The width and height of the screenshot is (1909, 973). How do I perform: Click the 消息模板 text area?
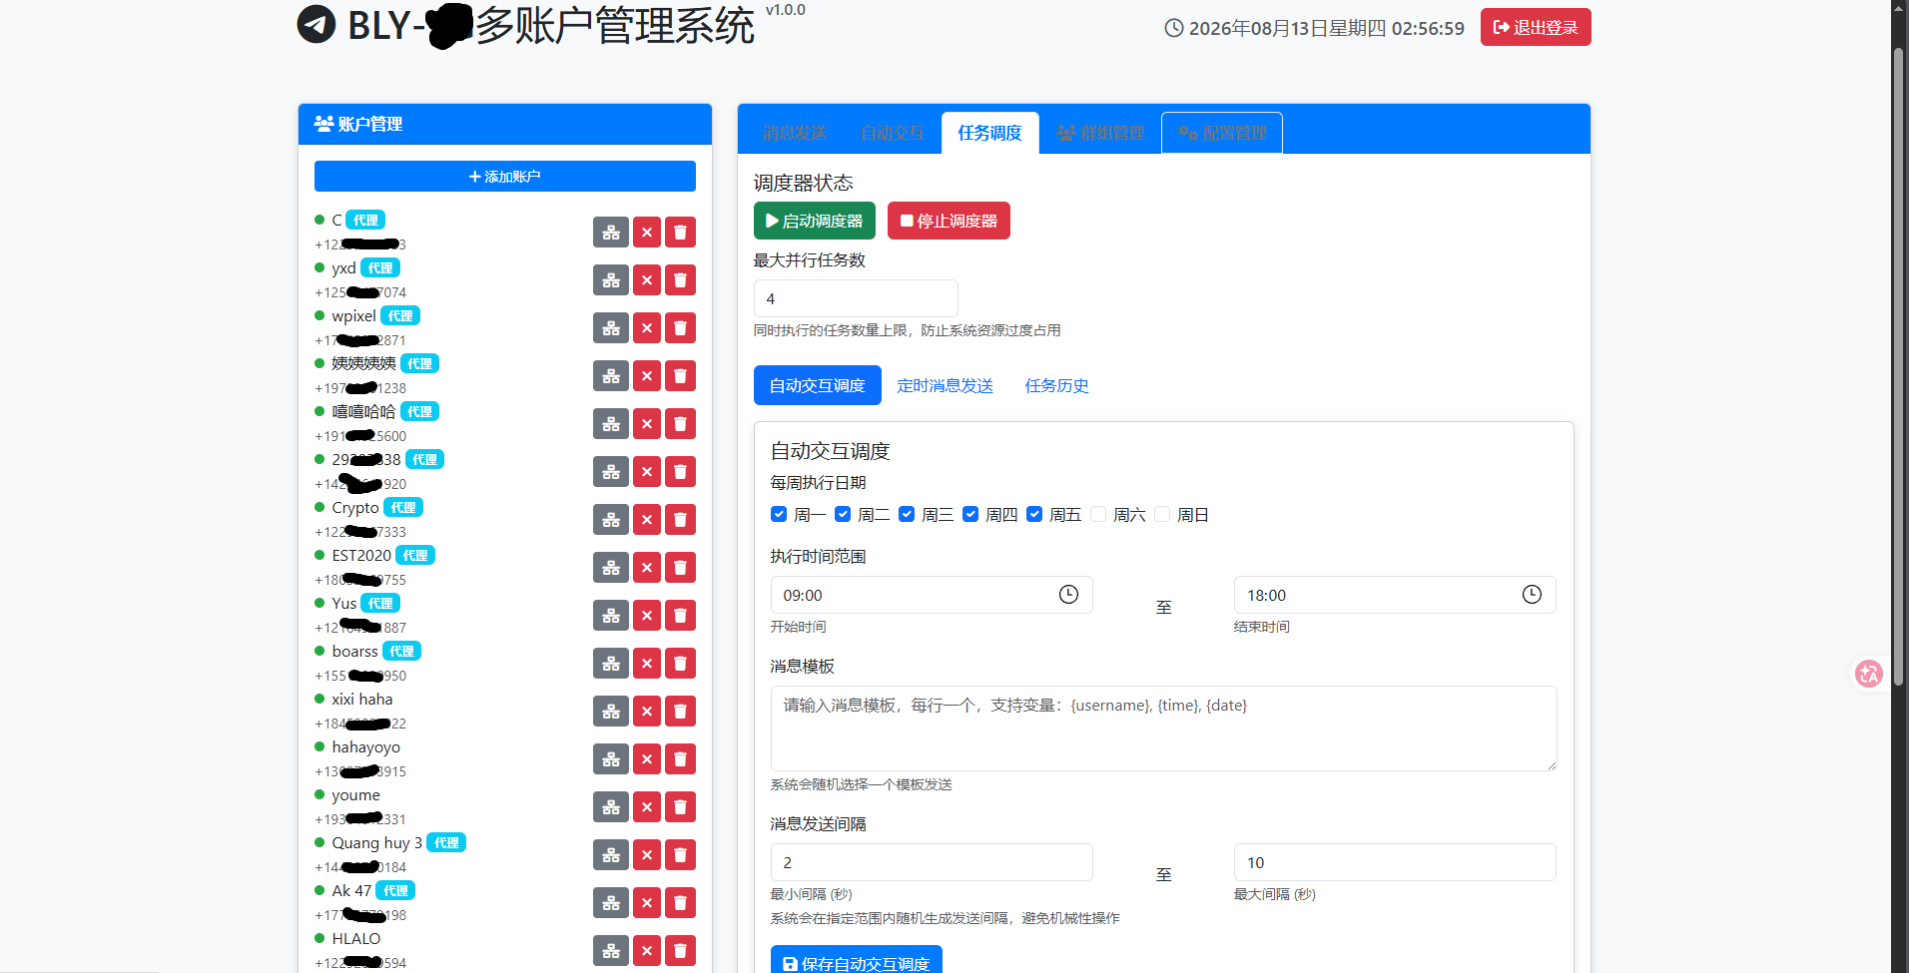(x=1163, y=729)
